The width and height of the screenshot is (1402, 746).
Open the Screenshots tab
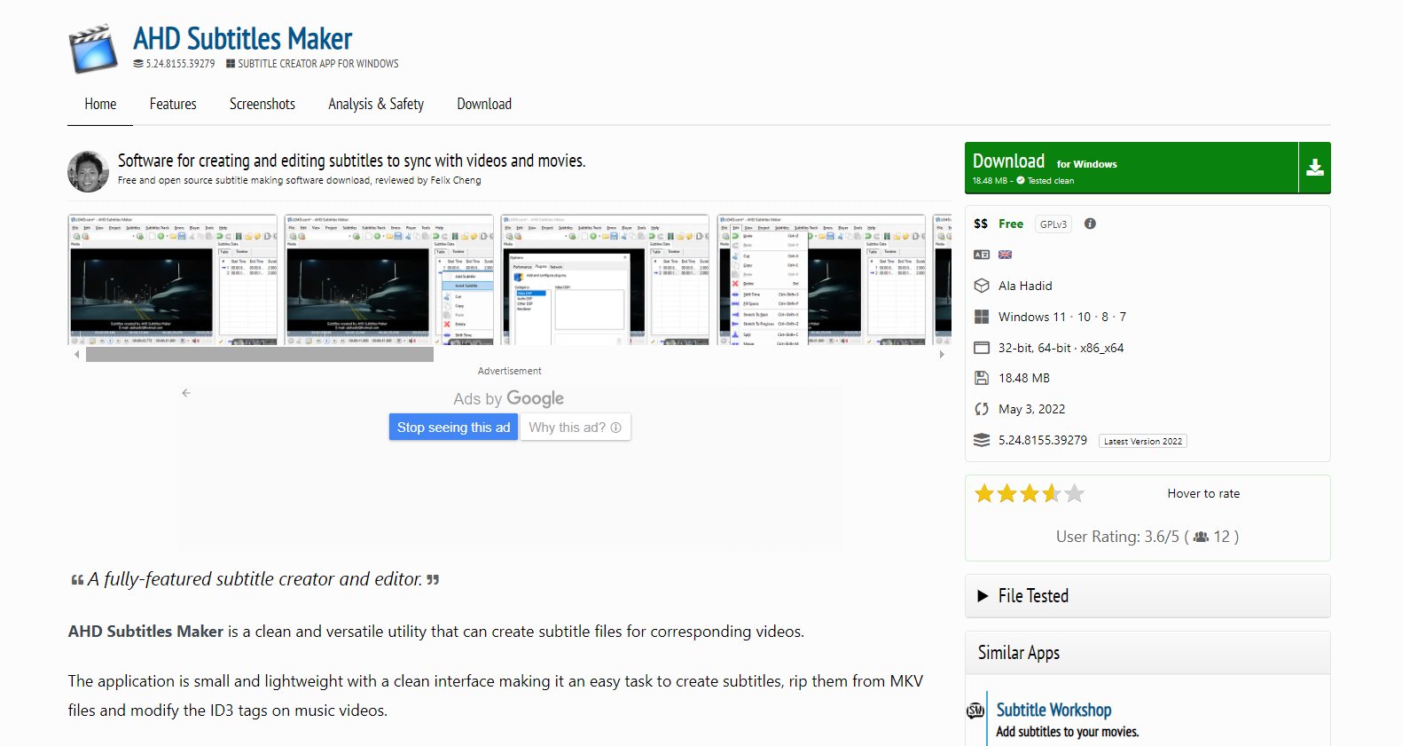coord(262,104)
